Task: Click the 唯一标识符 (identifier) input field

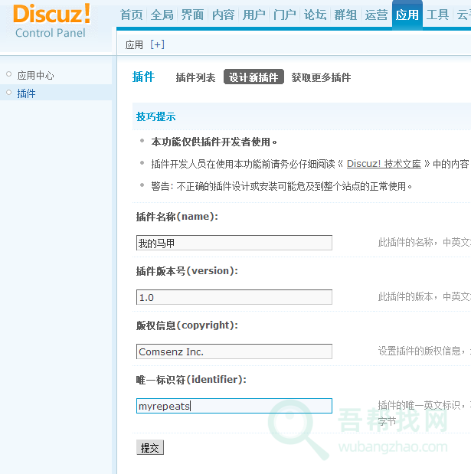Action: 234,406
